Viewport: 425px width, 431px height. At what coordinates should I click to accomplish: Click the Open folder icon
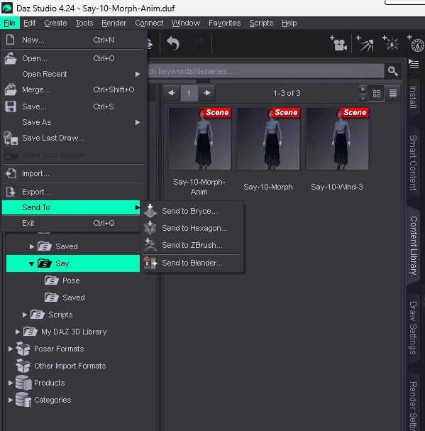click(10, 58)
